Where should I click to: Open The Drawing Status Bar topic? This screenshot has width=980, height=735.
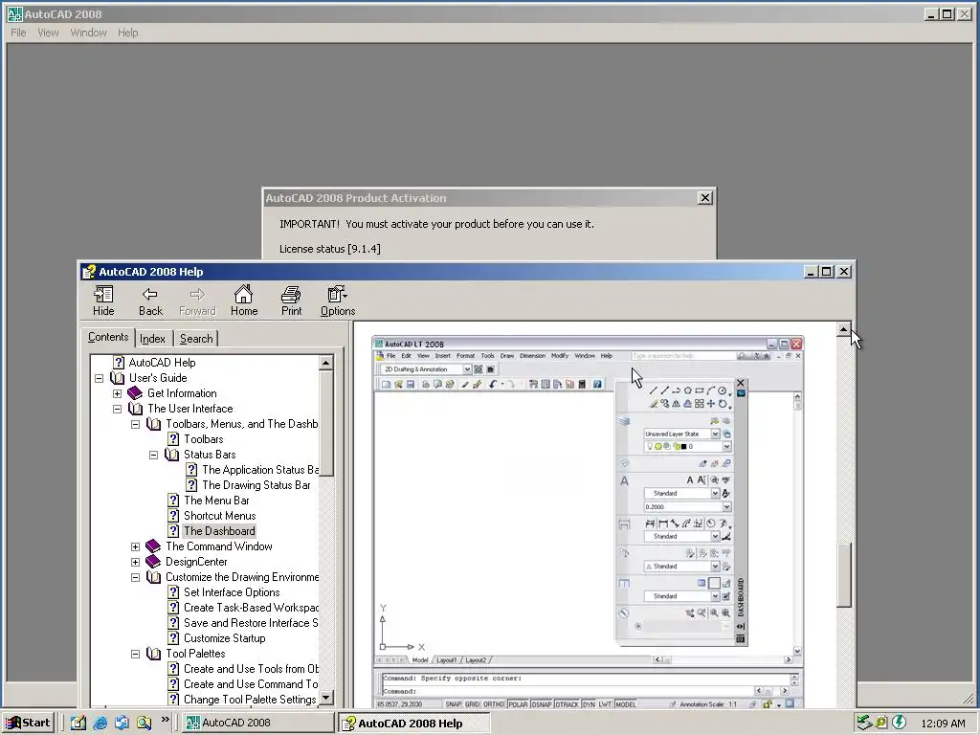pyautogui.click(x=256, y=485)
